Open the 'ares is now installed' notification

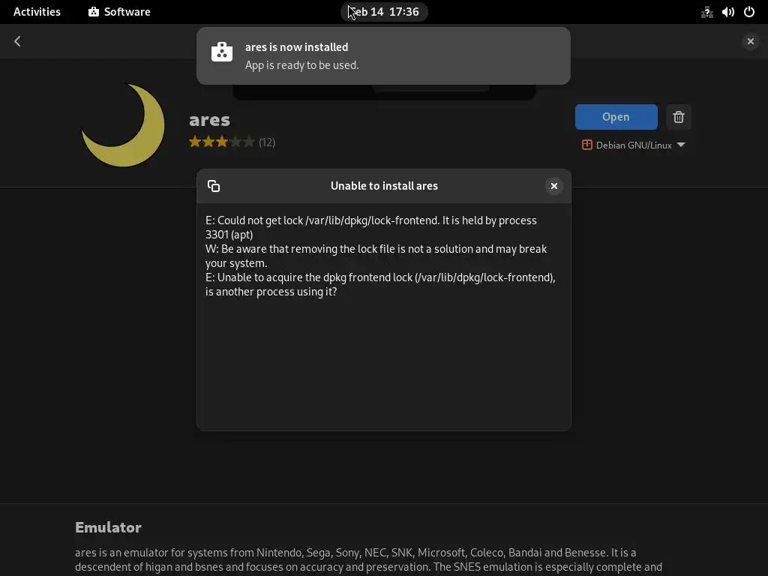click(383, 55)
